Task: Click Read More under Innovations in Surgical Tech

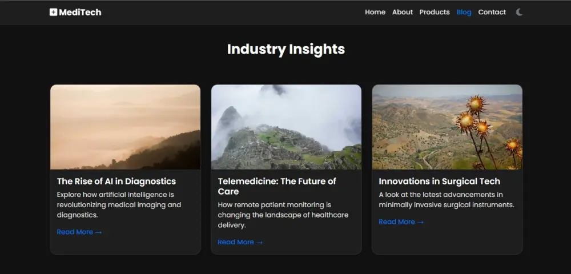Action: [x=401, y=222]
